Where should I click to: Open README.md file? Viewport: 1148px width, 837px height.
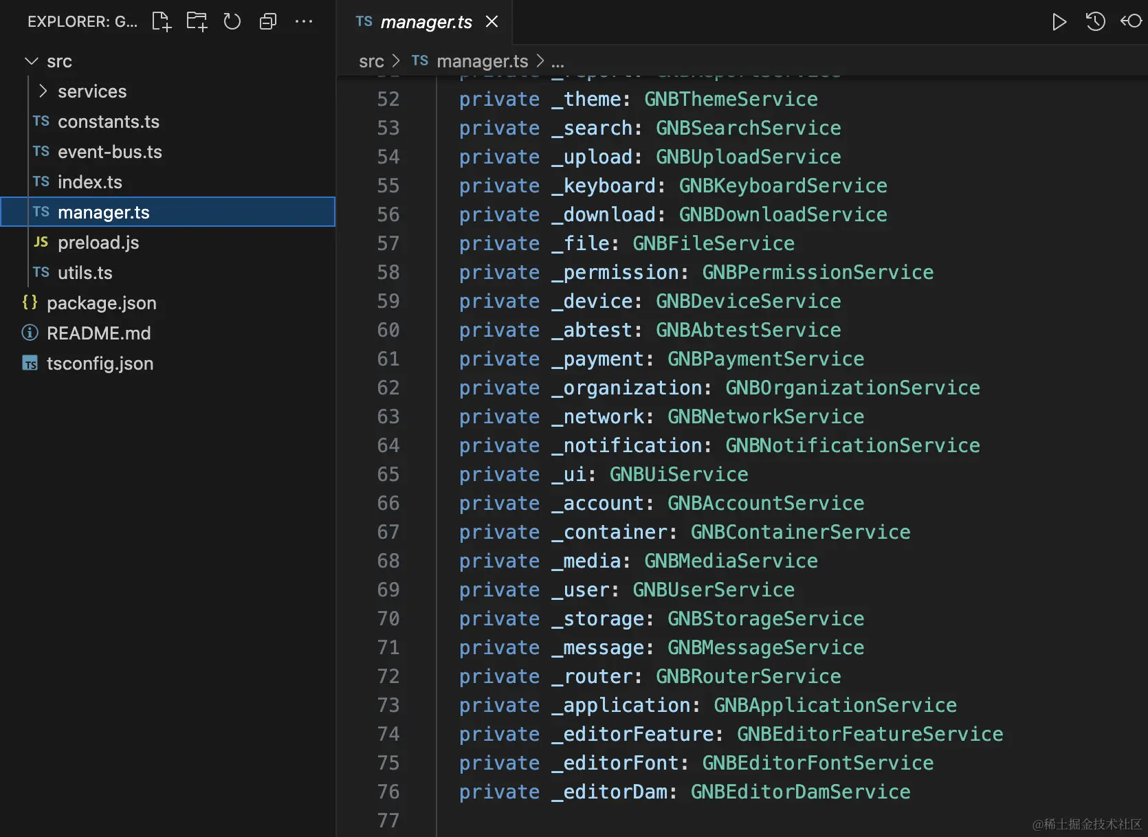[x=99, y=333]
